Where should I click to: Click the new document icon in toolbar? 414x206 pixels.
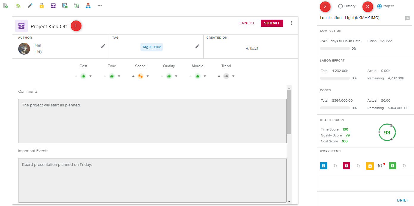coord(5,6)
